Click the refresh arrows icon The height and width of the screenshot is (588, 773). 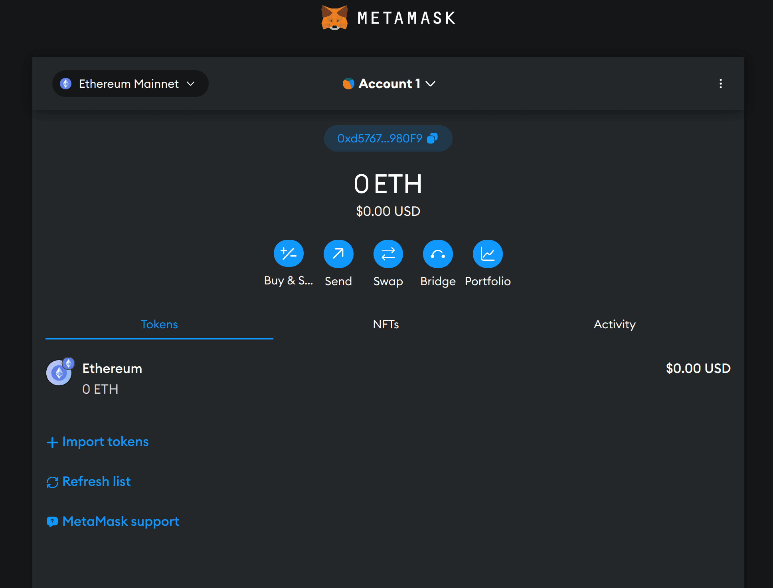(52, 482)
